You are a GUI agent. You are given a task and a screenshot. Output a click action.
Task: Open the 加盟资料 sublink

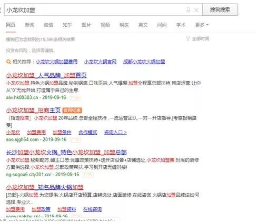pos(67,209)
